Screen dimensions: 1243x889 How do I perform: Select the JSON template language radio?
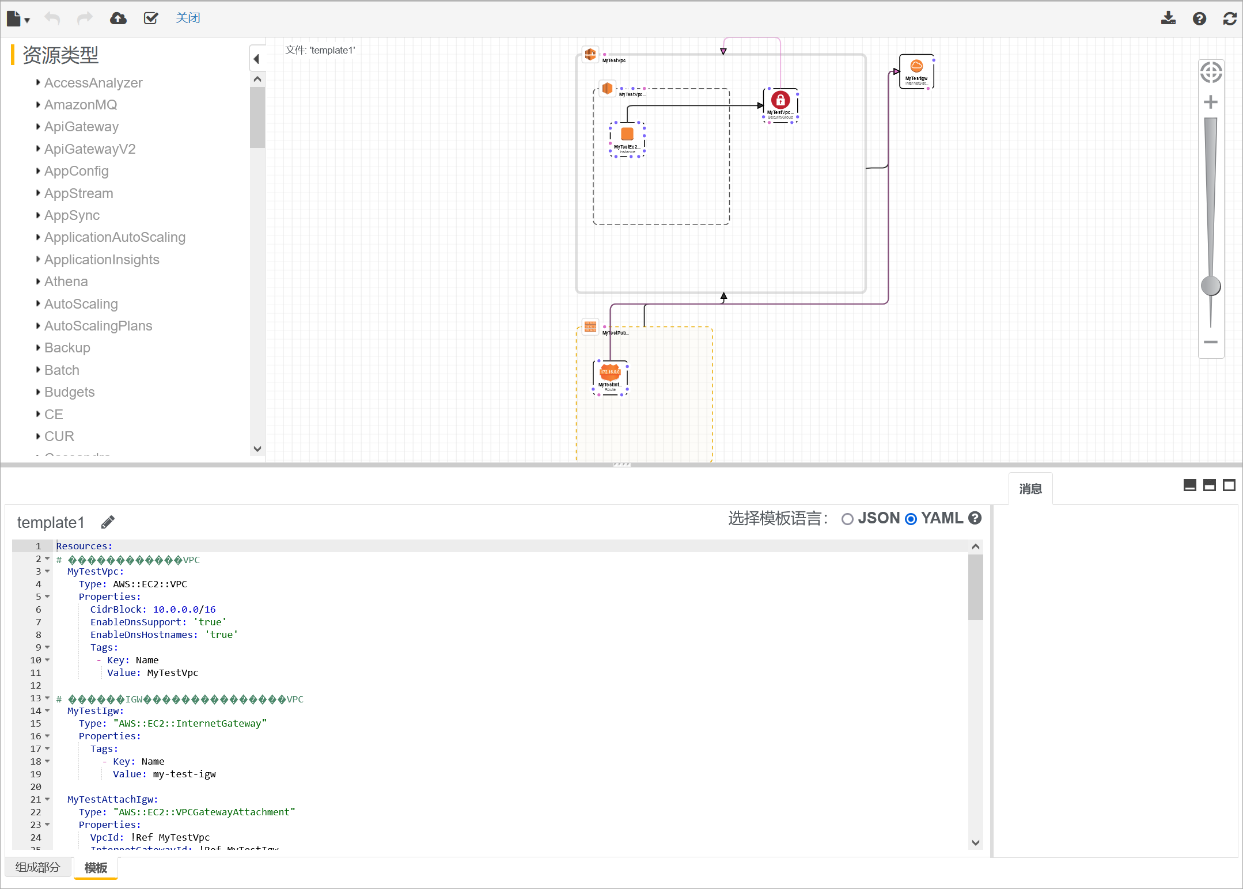[x=847, y=519]
